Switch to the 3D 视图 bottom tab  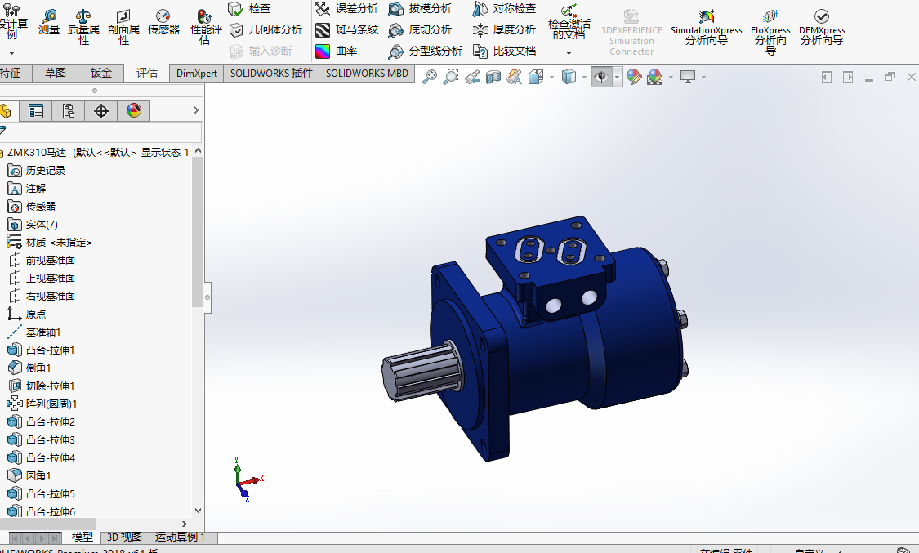pos(124,537)
